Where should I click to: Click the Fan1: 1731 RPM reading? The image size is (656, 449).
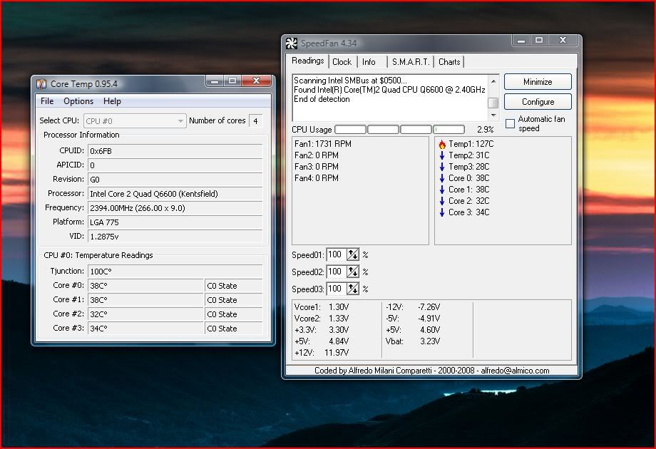pos(322,144)
